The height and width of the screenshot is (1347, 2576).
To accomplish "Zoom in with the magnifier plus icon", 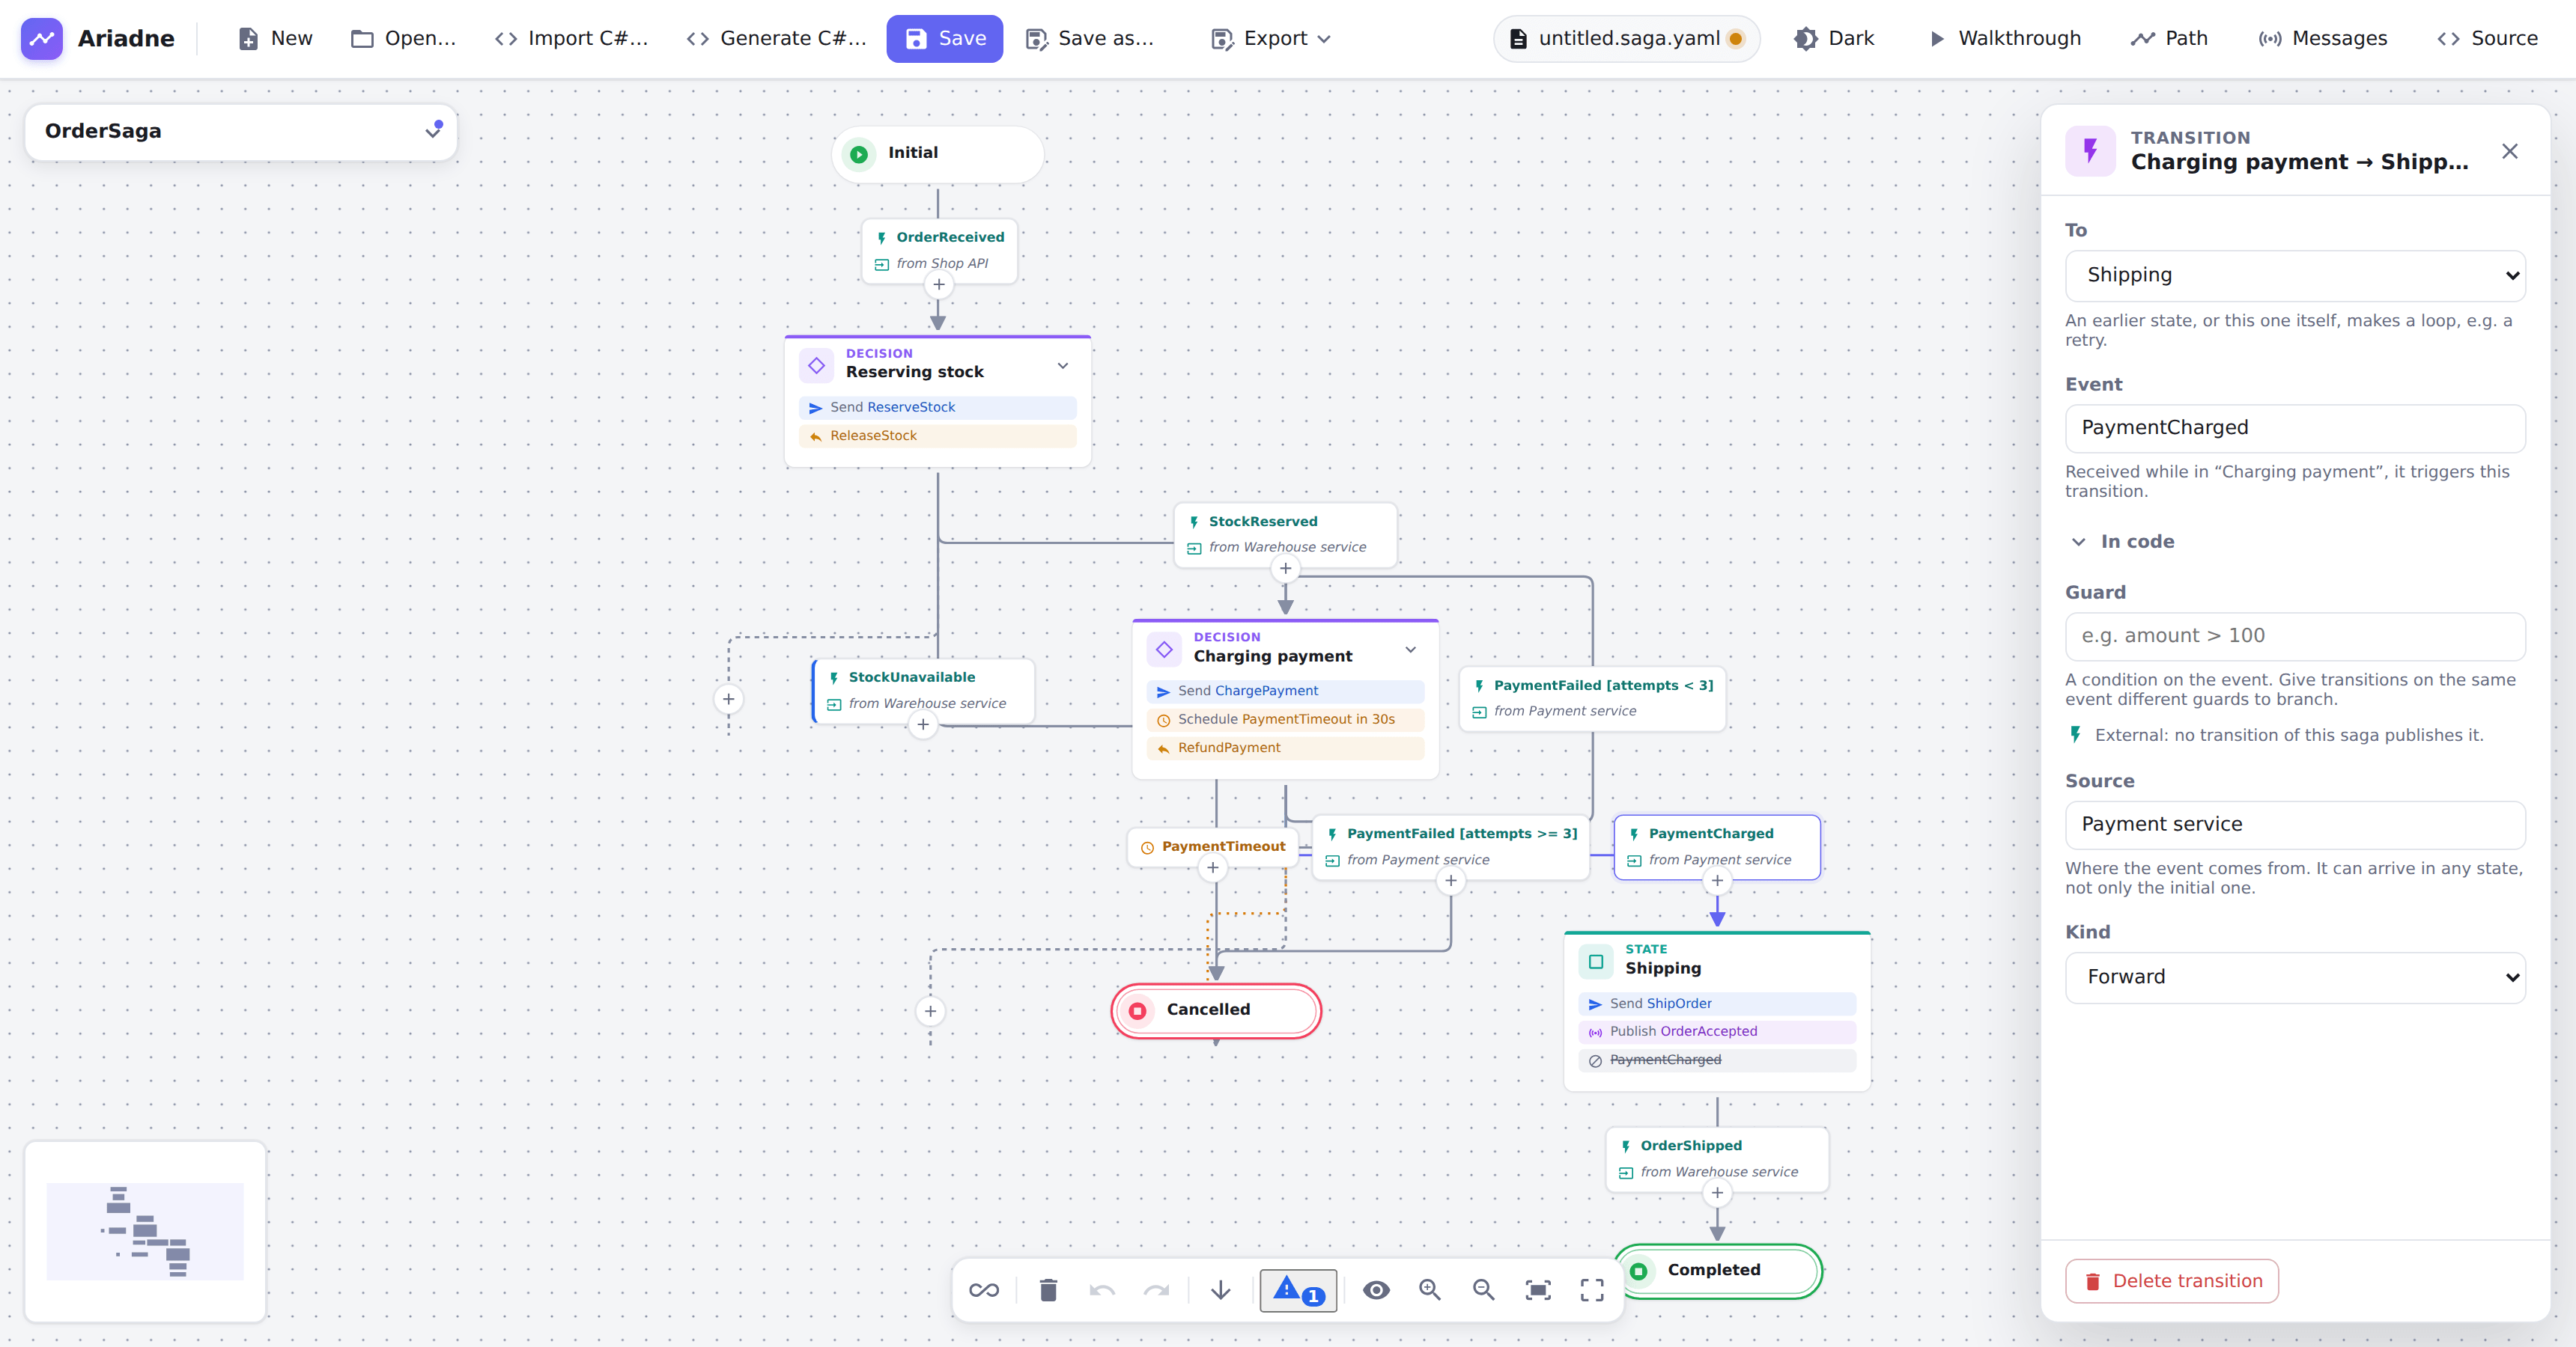I will pyautogui.click(x=1430, y=1290).
